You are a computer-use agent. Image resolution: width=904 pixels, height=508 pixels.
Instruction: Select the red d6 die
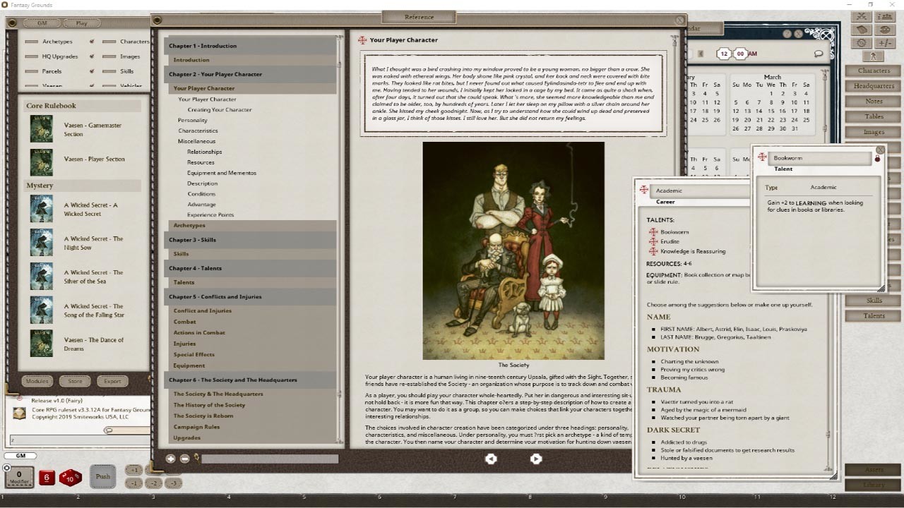47,477
